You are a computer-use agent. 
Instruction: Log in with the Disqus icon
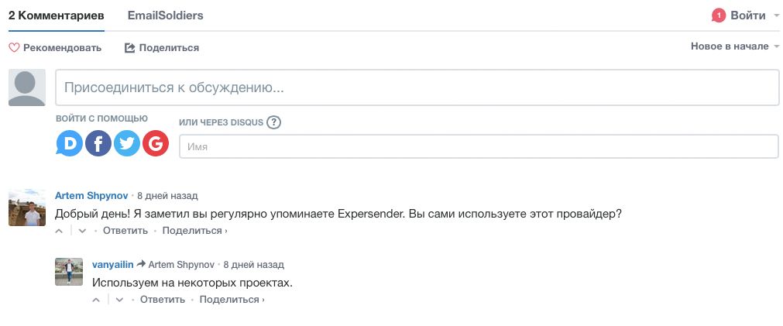click(x=70, y=144)
